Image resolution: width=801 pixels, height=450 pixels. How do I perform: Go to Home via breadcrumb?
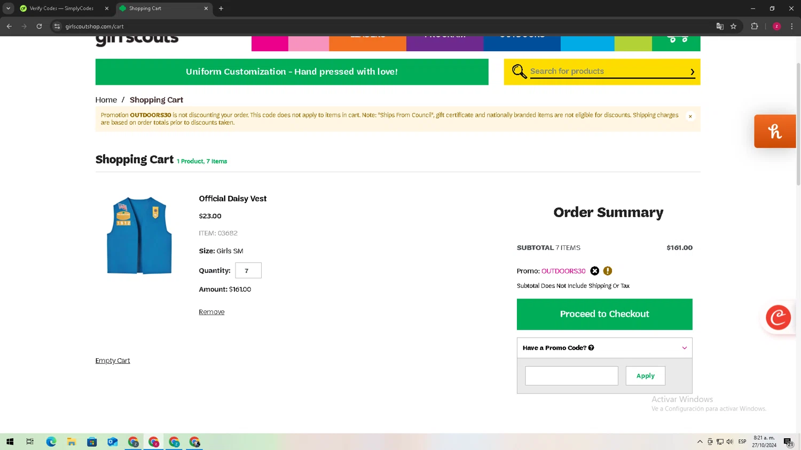click(x=106, y=100)
